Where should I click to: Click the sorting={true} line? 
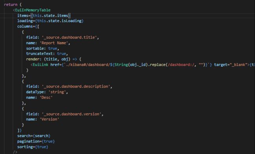[33, 147]
